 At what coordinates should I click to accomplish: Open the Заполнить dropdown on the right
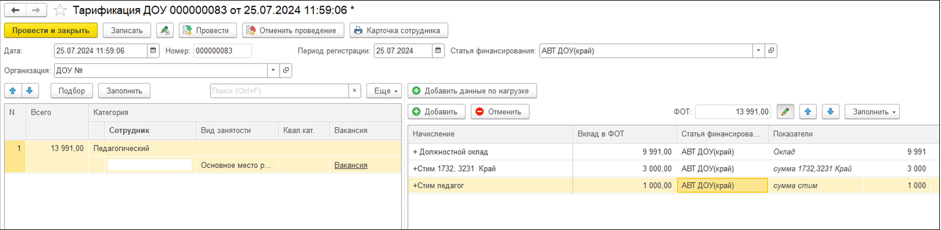pyautogui.click(x=872, y=112)
